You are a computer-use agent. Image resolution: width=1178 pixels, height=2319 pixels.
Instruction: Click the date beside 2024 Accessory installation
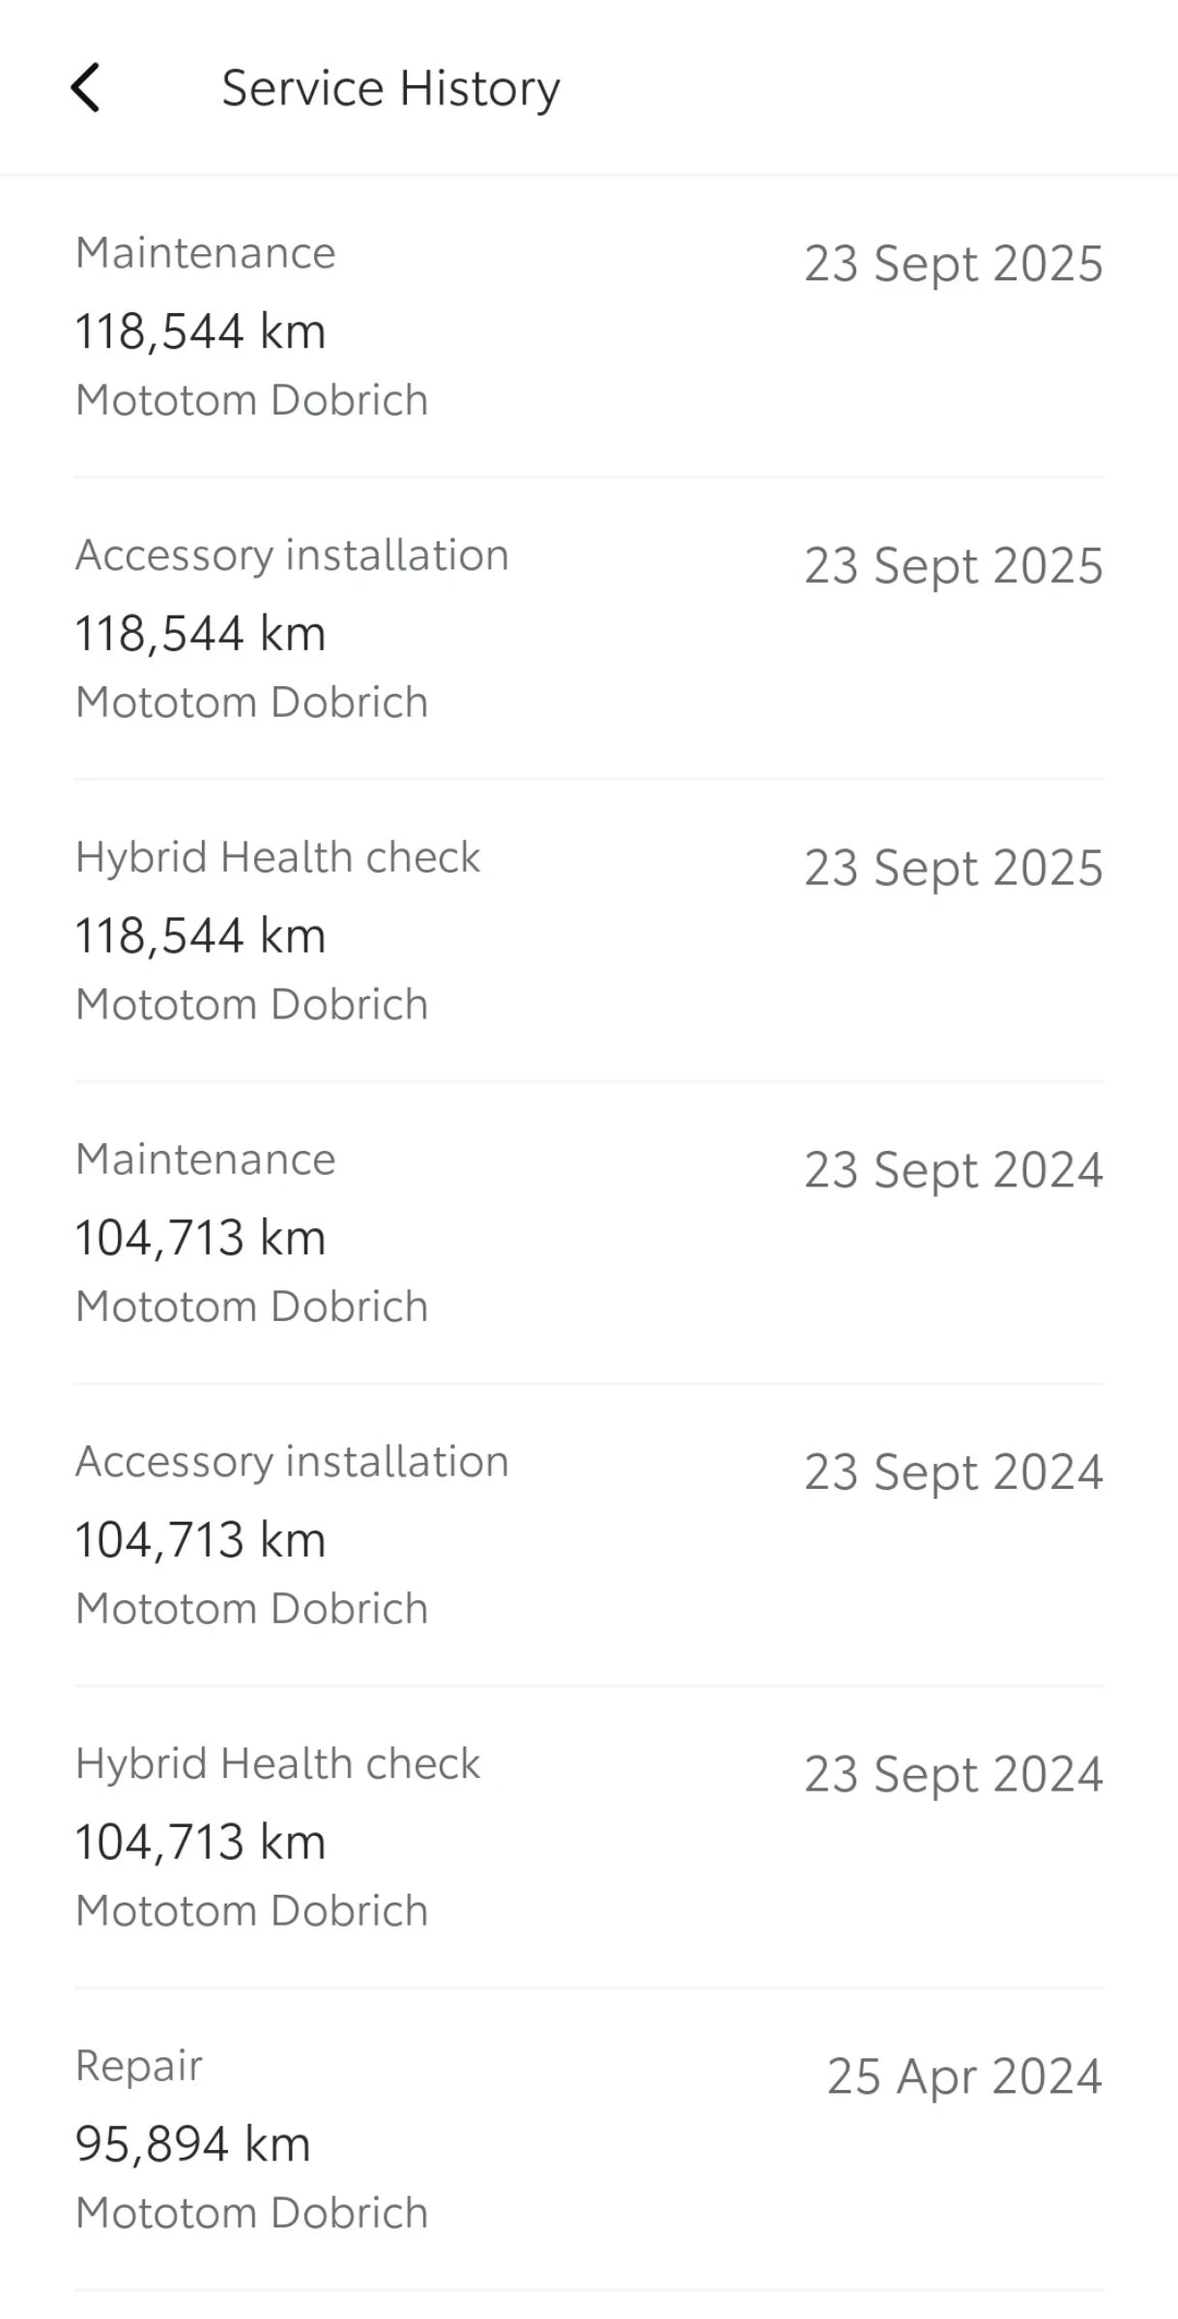pyautogui.click(x=953, y=1473)
